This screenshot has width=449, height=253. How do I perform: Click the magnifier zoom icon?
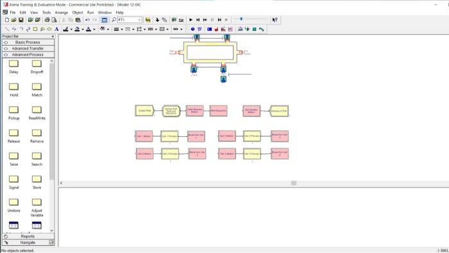coord(114,20)
